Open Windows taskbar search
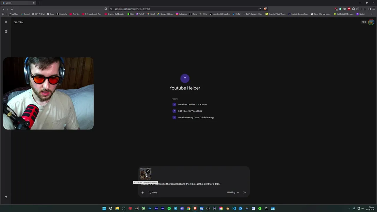The width and height of the screenshot is (377, 212). (111, 208)
